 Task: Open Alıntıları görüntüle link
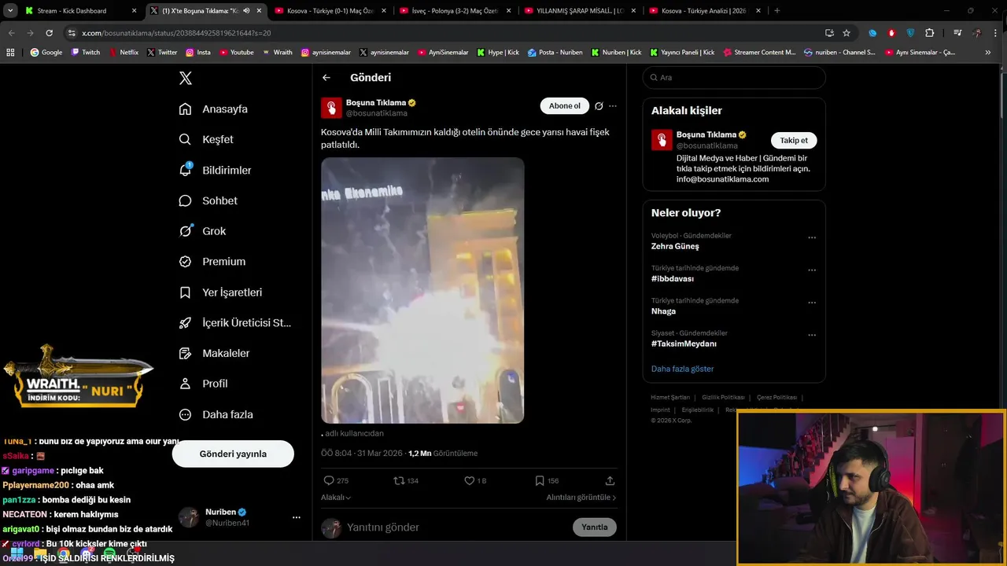click(x=581, y=498)
